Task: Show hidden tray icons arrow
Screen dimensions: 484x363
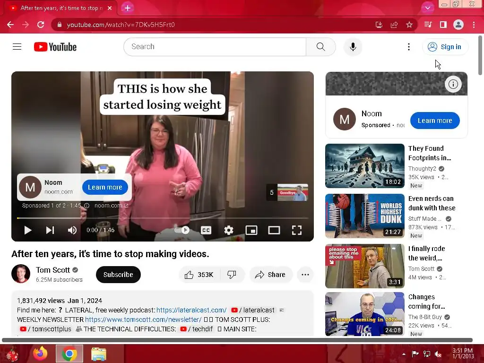Action: coord(404,354)
